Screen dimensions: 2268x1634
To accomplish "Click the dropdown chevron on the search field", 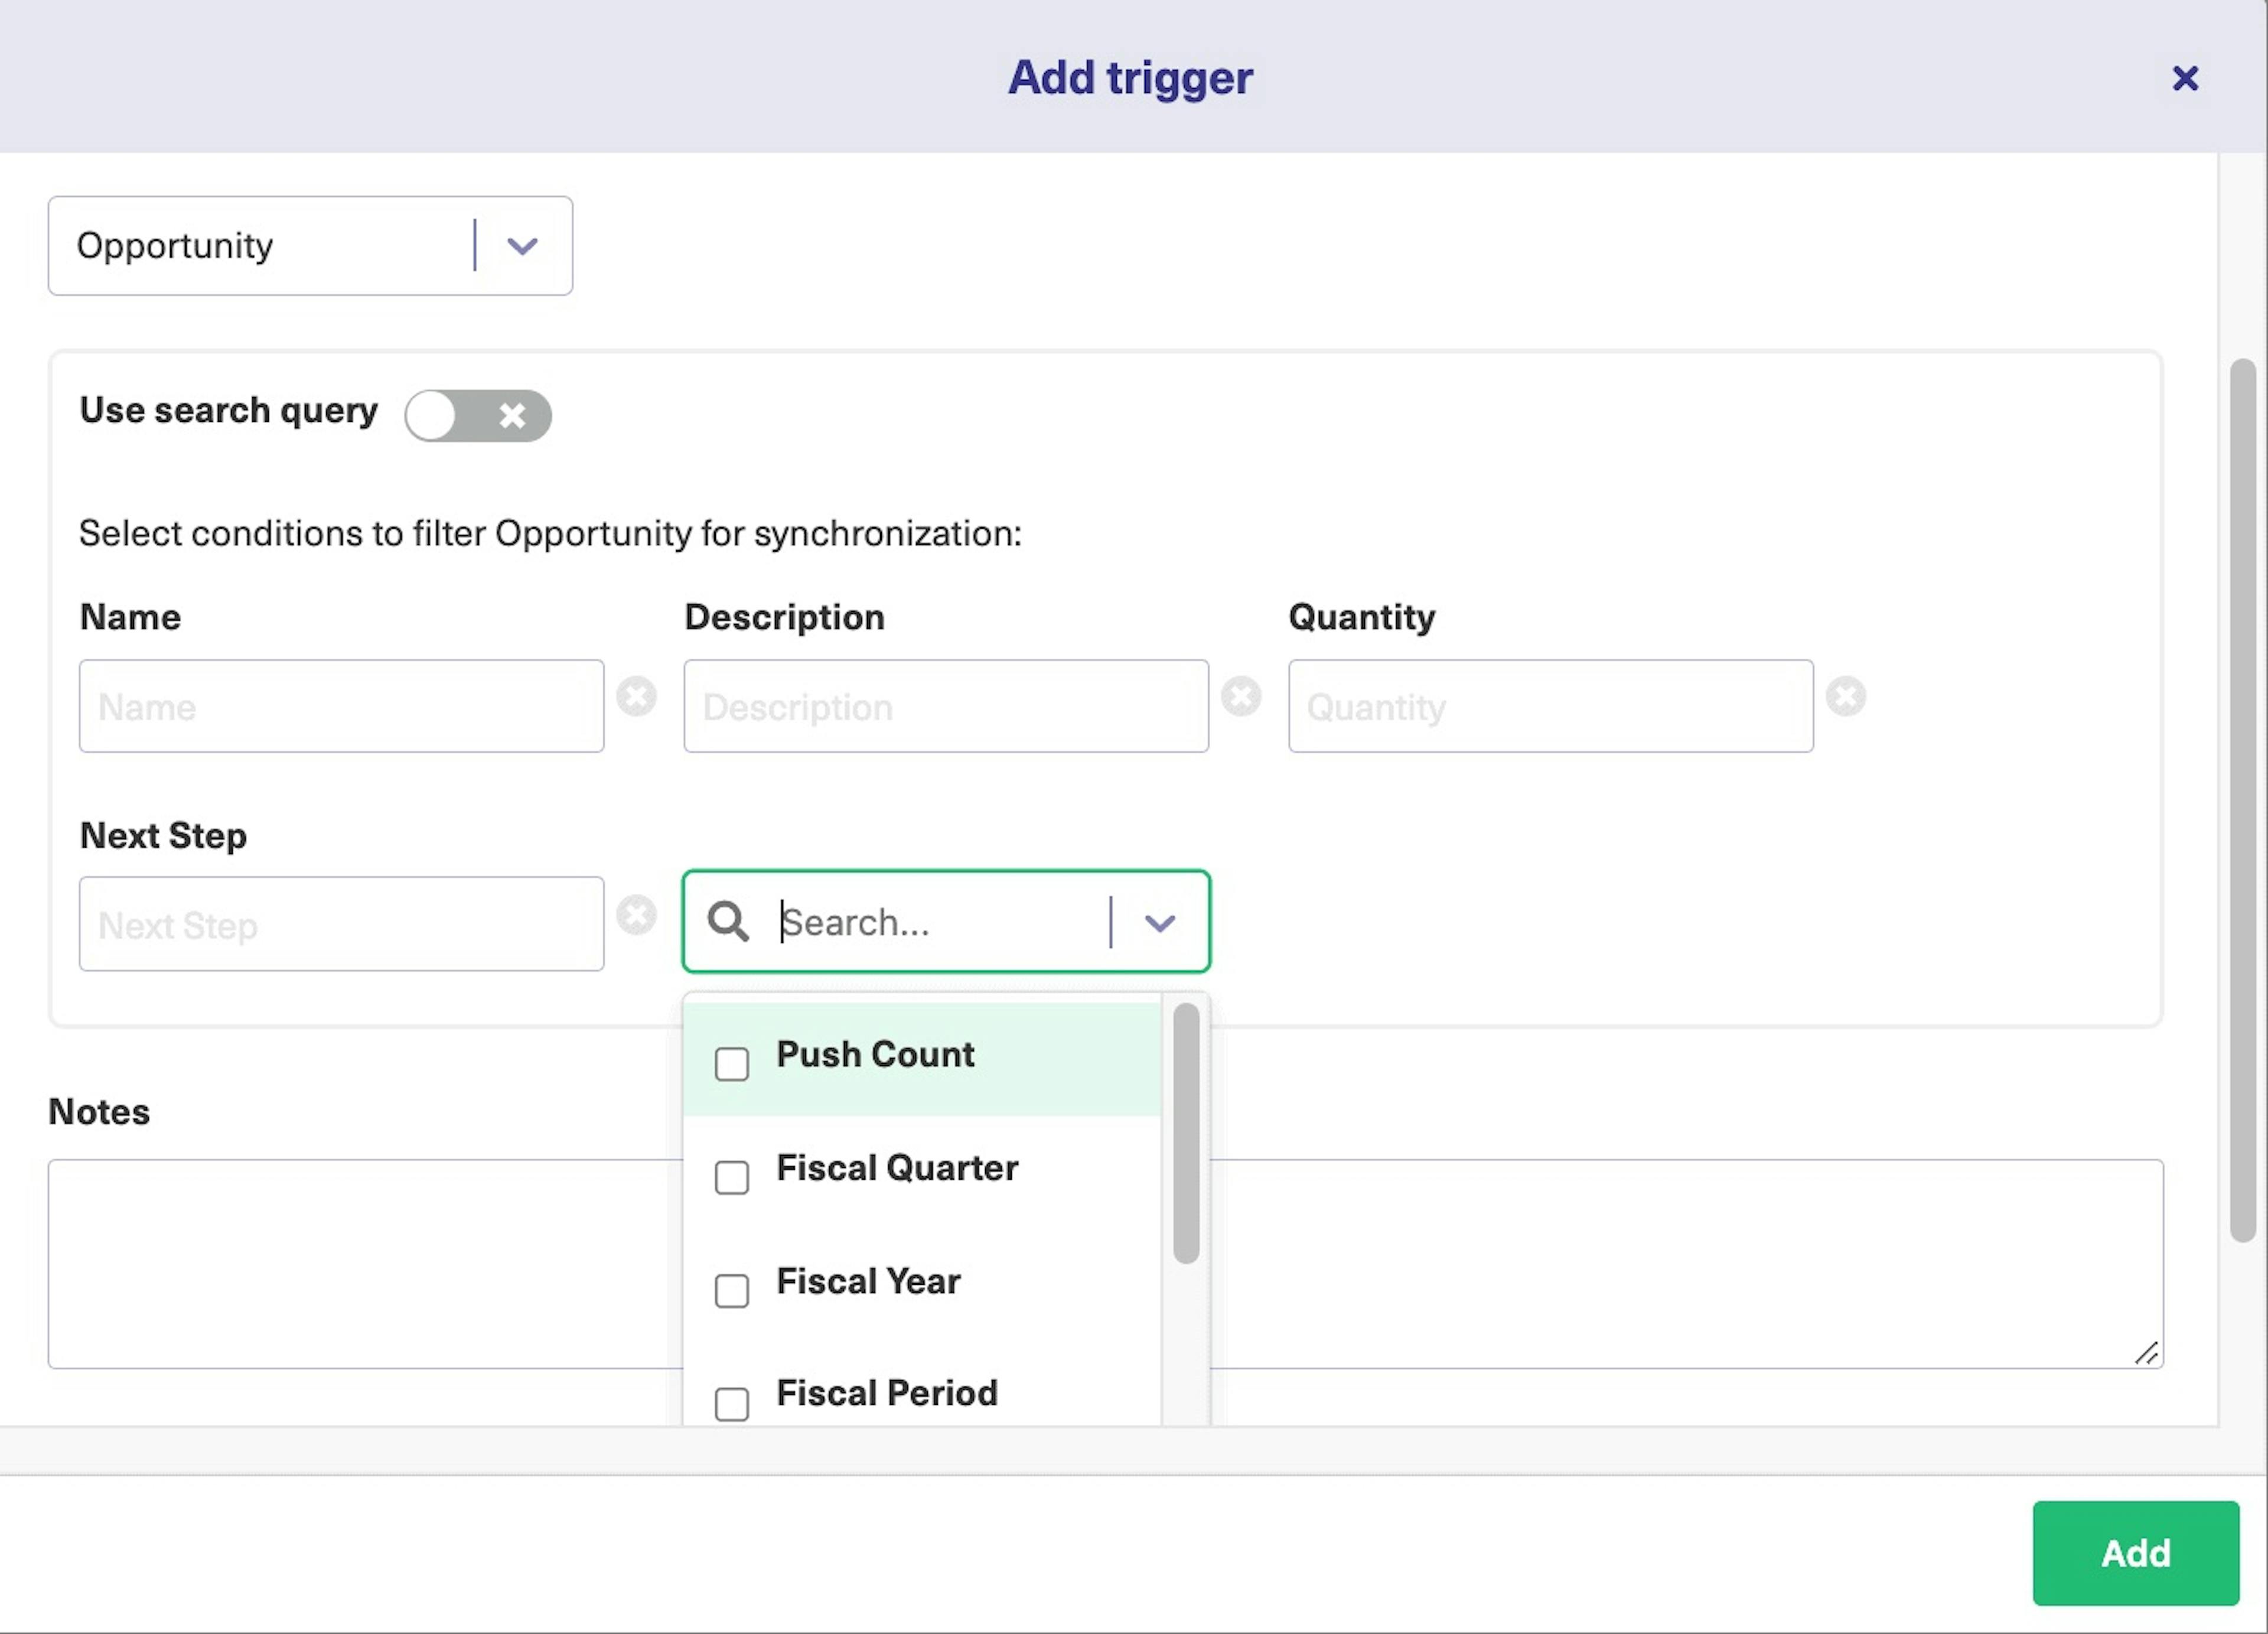I will pos(1161,921).
